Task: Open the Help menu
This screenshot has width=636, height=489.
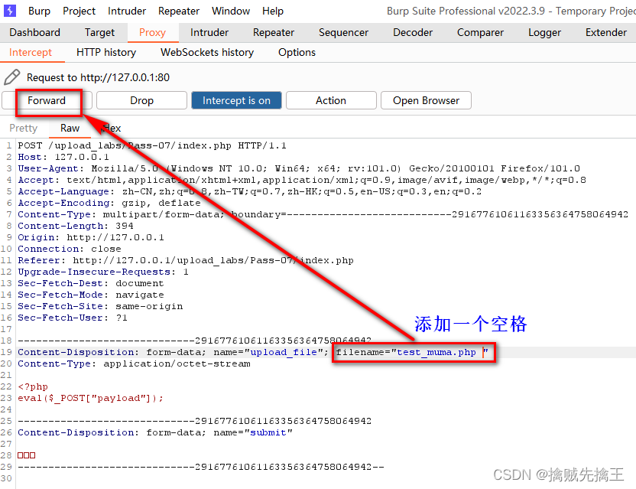Action: point(273,11)
